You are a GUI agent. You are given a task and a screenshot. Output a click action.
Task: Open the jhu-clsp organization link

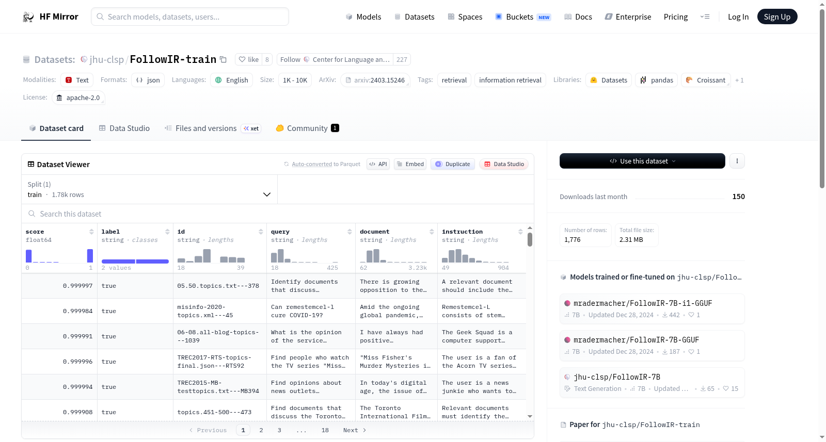pyautogui.click(x=106, y=59)
